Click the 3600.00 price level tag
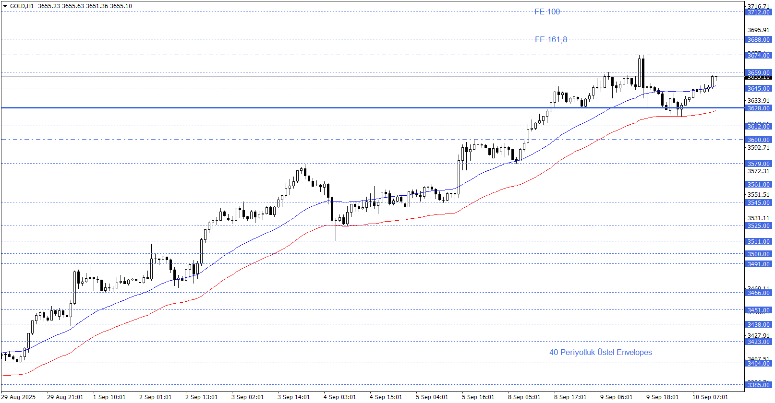Screen dimensions: 775x403 tap(759, 140)
